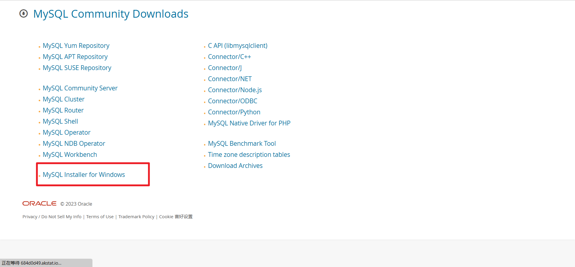Open the MySQL Workbench link

click(x=70, y=155)
